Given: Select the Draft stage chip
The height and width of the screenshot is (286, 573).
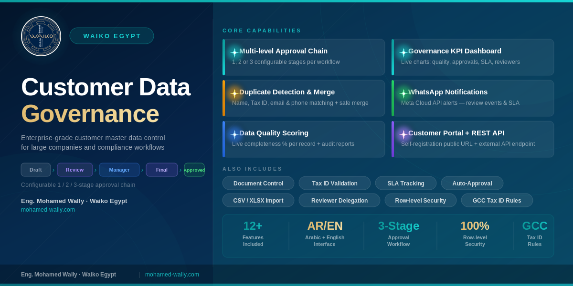Looking at the screenshot, I should [x=36, y=170].
